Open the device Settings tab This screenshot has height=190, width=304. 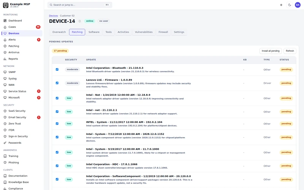point(179,32)
